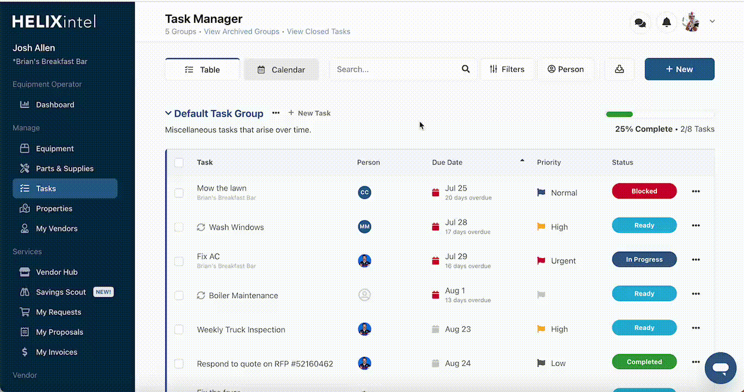Open My Proposals in sidebar
Screen dimensions: 744x392
tap(65, 332)
